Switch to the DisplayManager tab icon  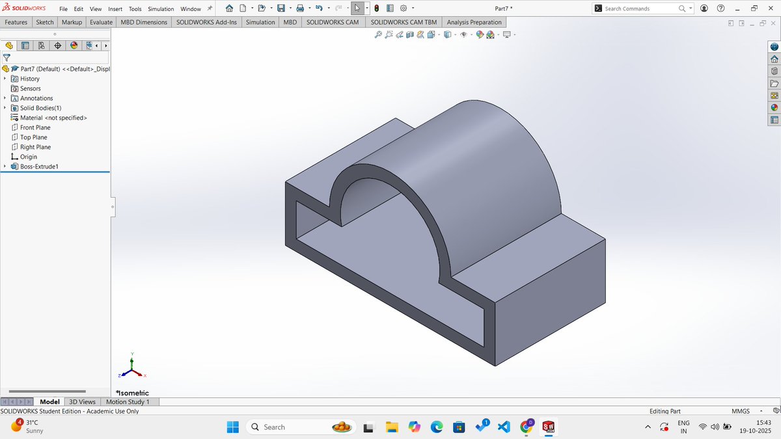[x=74, y=46]
